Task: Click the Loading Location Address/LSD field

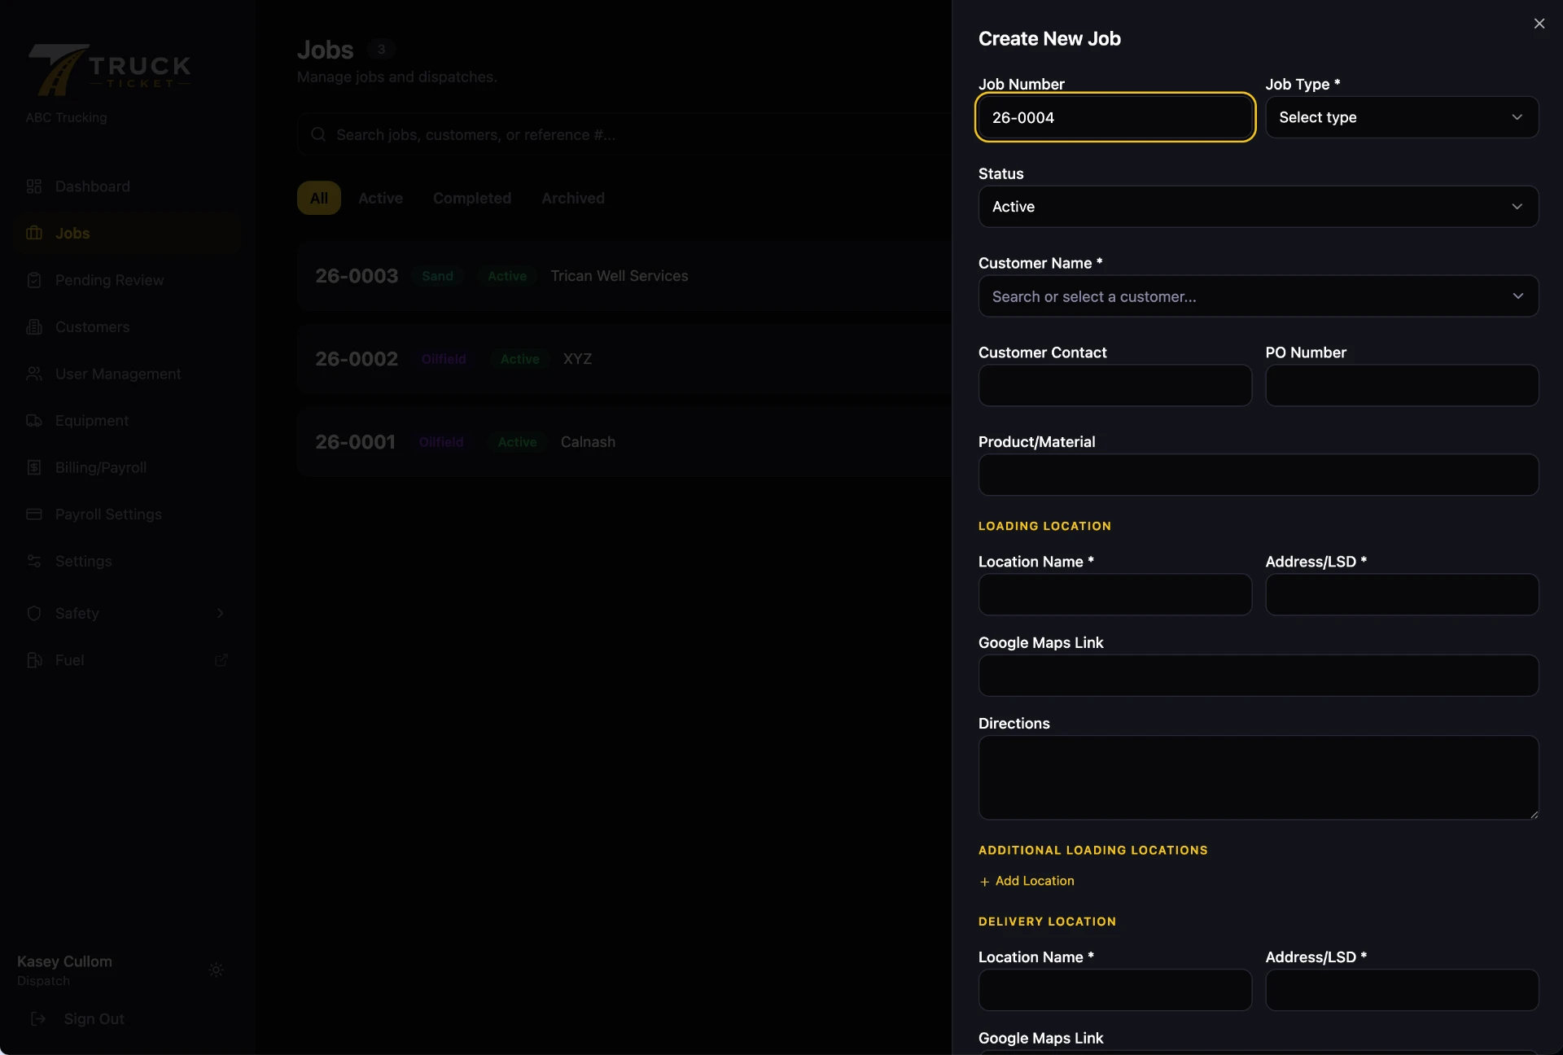Action: pos(1402,595)
